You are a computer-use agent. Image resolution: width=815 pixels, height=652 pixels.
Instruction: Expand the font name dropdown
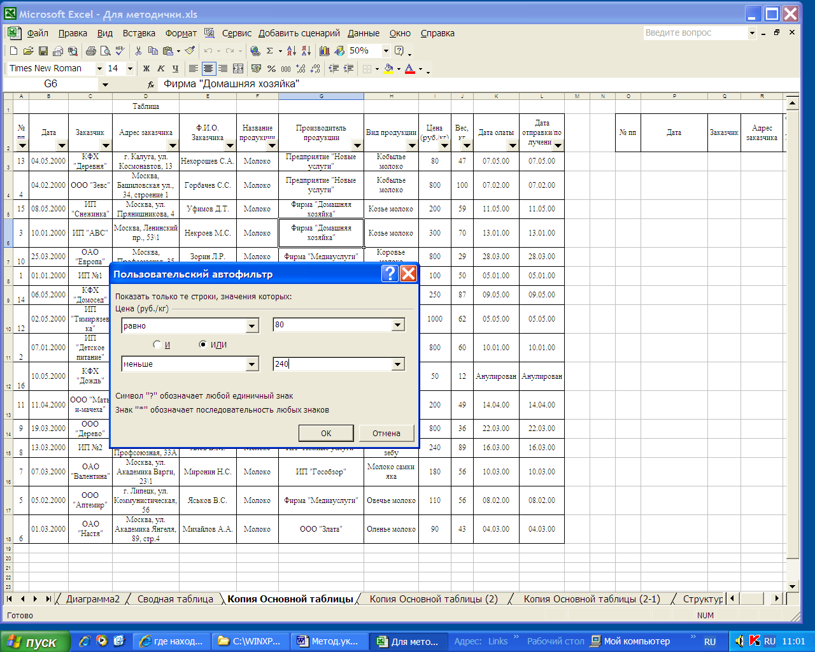[x=99, y=68]
